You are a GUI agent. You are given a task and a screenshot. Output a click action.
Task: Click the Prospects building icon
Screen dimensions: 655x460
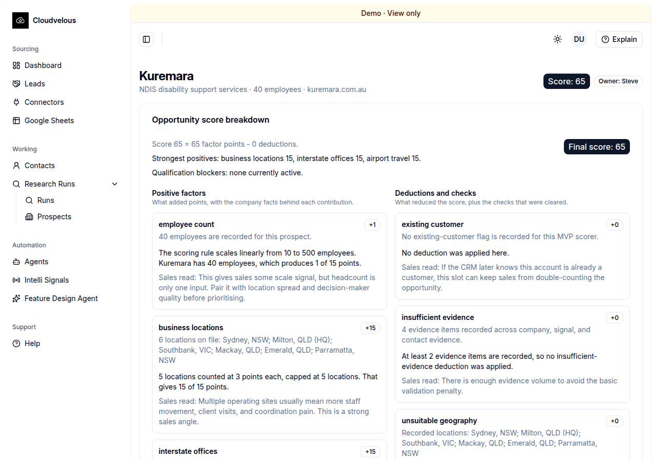pyautogui.click(x=29, y=217)
